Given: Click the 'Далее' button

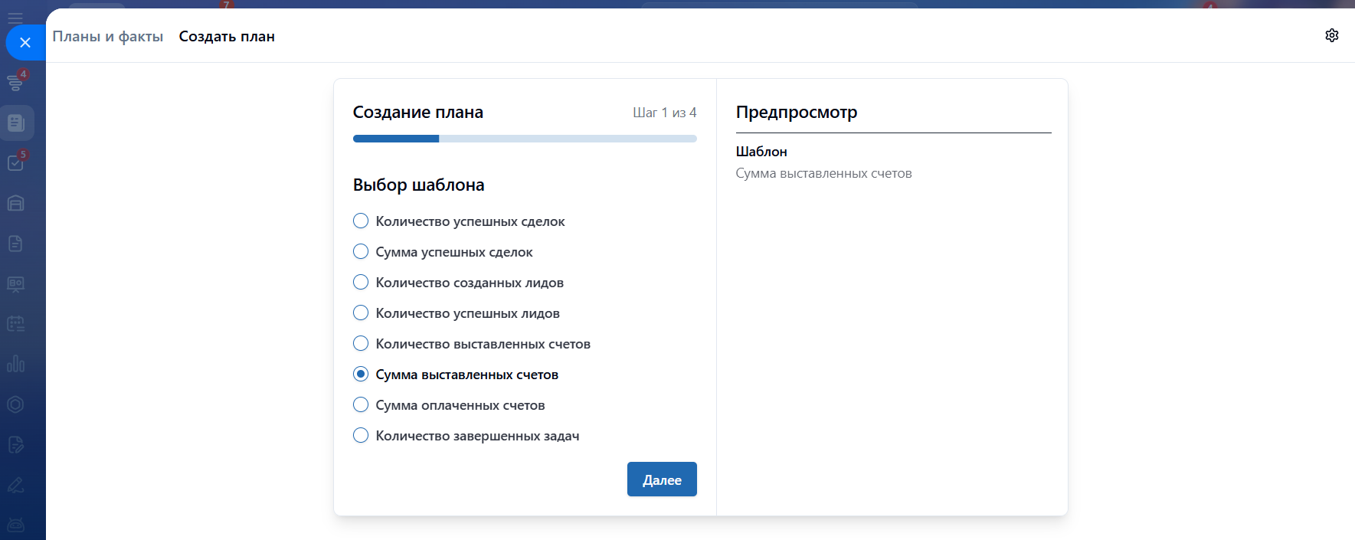Looking at the screenshot, I should pyautogui.click(x=661, y=479).
